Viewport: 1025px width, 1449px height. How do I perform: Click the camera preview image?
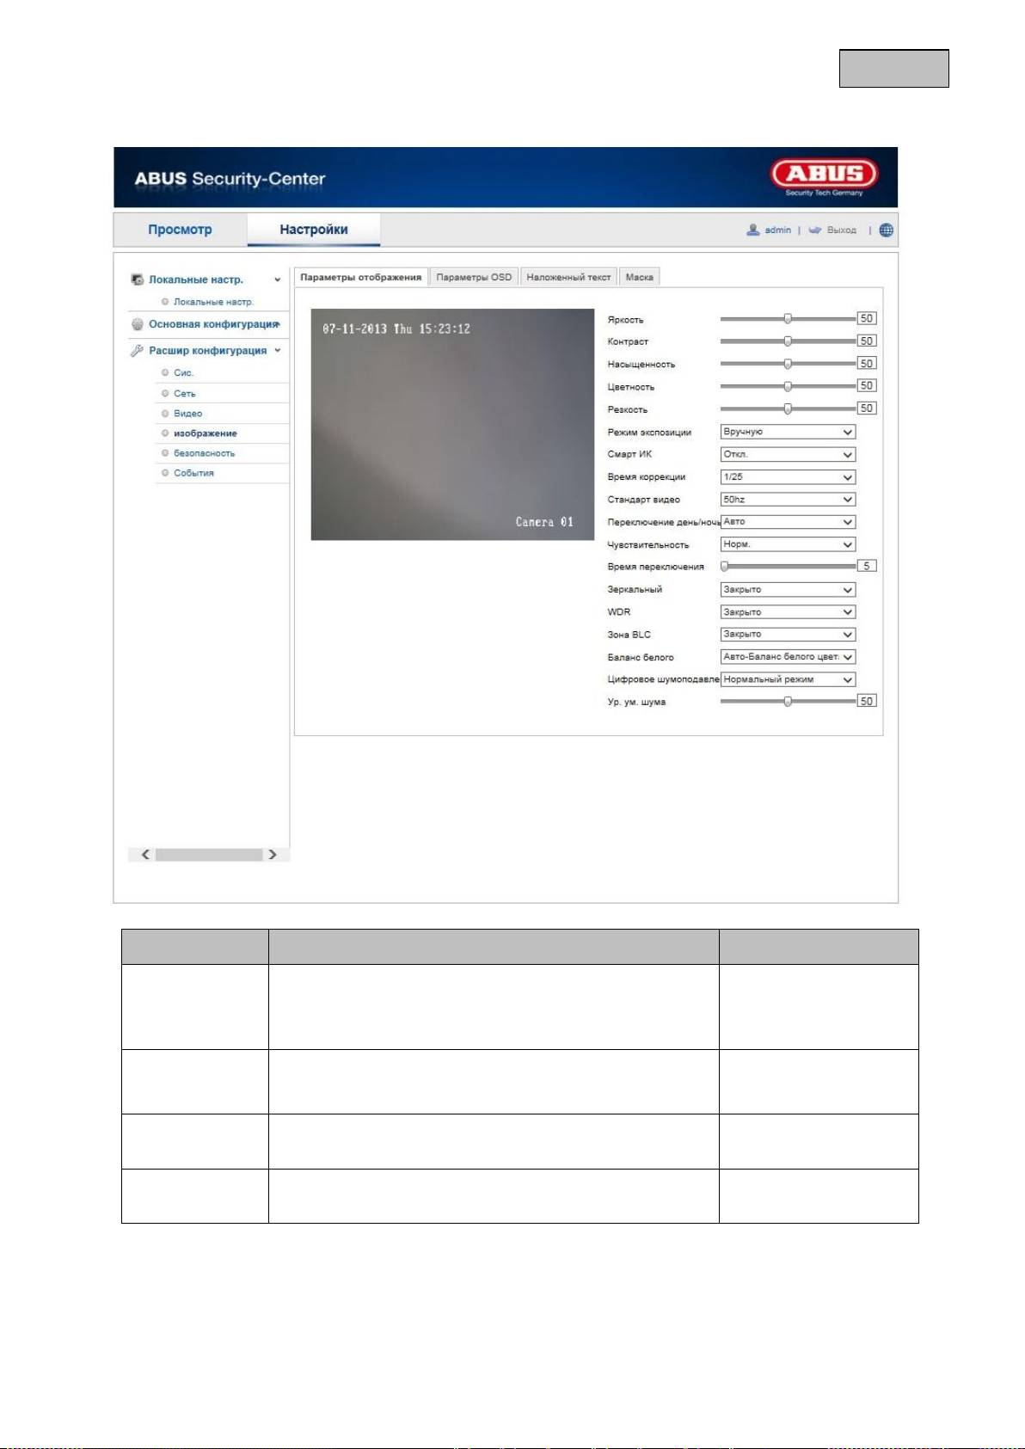pyautogui.click(x=452, y=425)
